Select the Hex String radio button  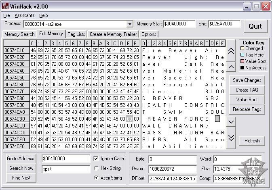[x=96, y=168]
